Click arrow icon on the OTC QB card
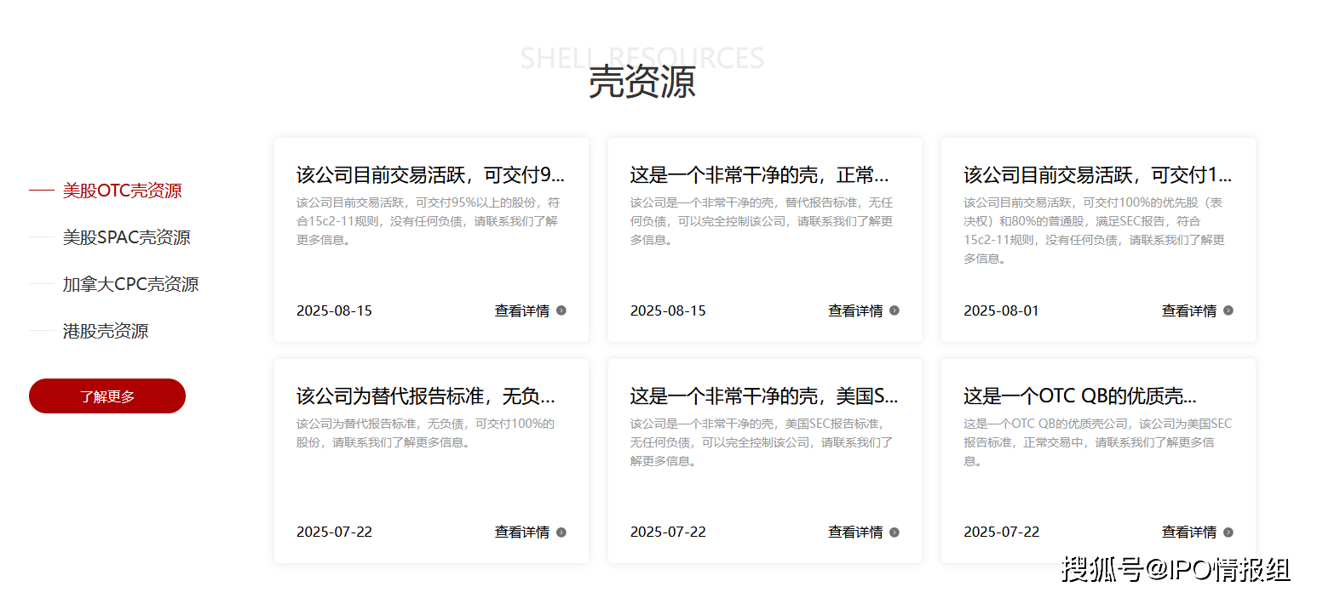1323x598 pixels. pos(1228,533)
